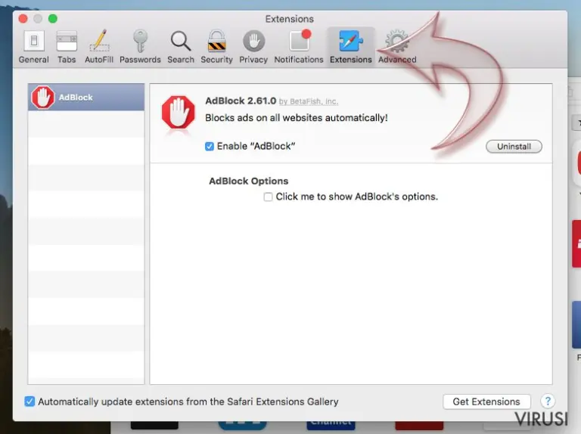581x434 pixels.
Task: Open the Advanced gear pane
Action: 397,47
